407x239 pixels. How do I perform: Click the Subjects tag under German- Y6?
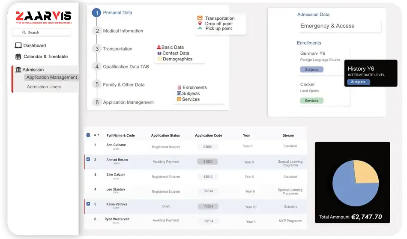(311, 69)
